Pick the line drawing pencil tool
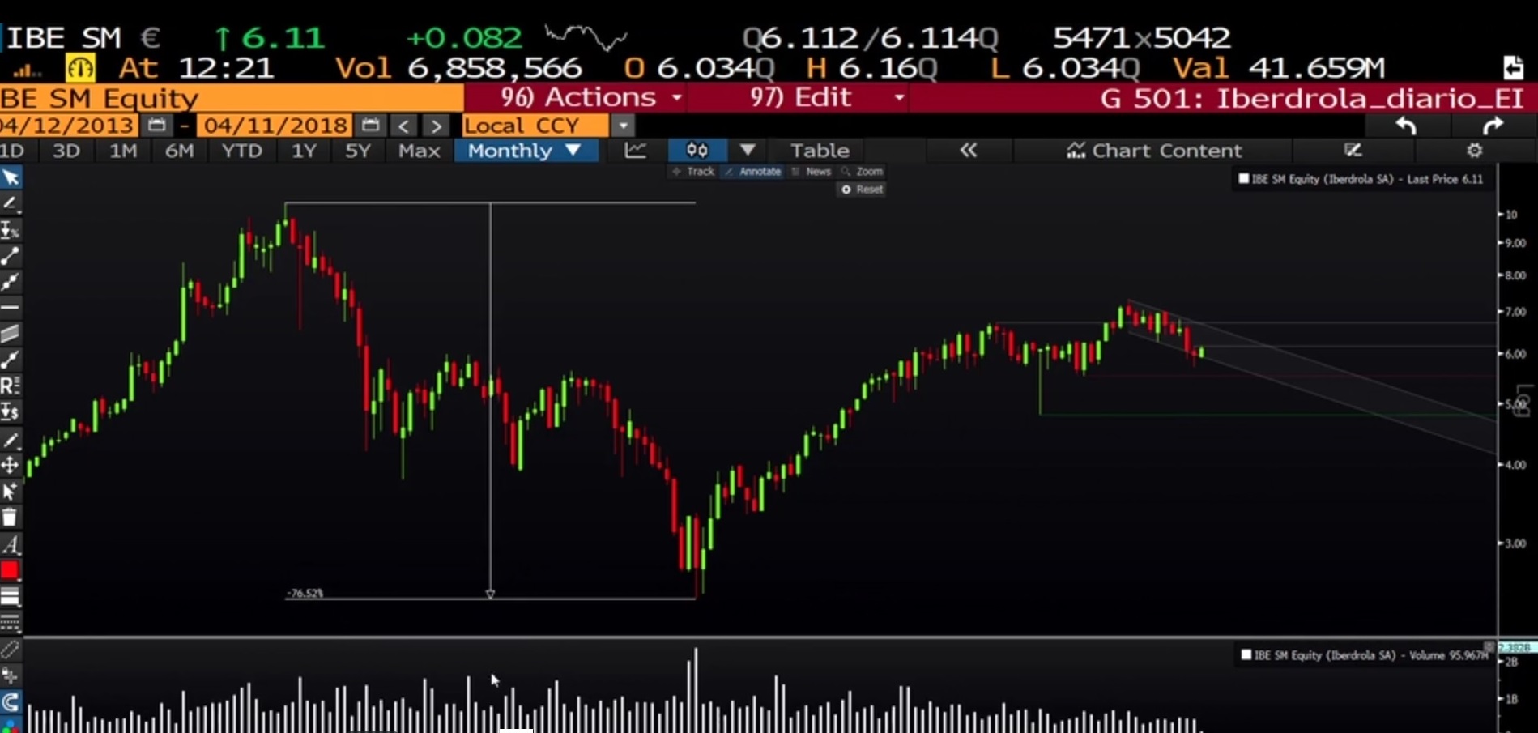 tap(11, 203)
